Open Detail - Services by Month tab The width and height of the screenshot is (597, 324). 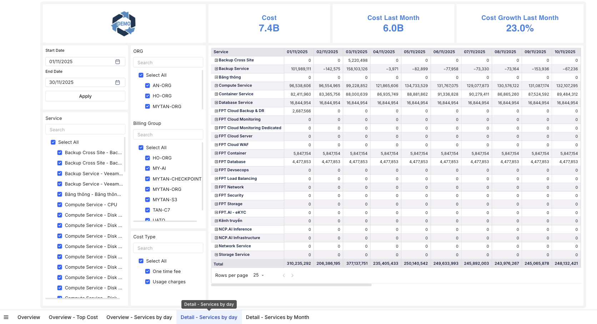click(x=277, y=317)
